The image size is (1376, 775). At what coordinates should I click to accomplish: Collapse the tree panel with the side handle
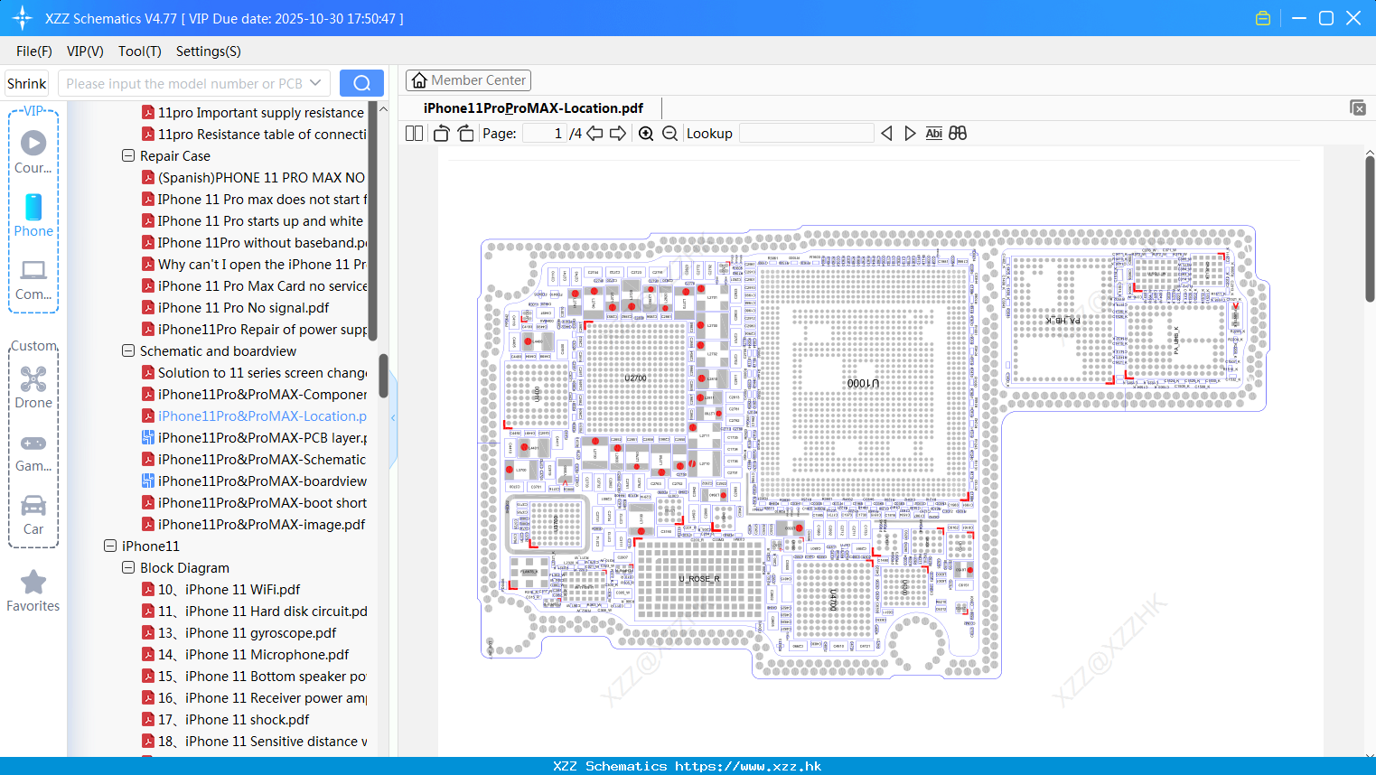393,417
